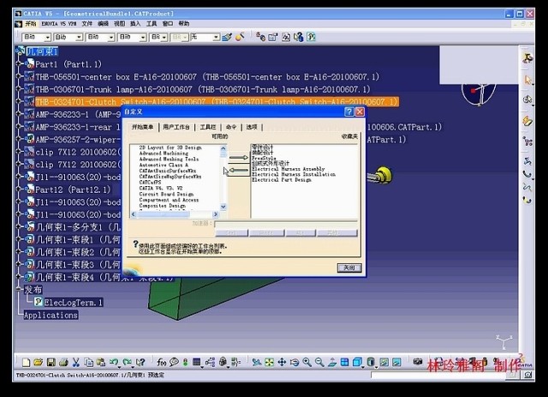
Task: Select 2D Layout for 3D Design in available list
Action: click(170, 147)
